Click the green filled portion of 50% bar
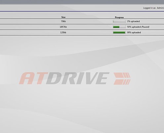Screen dimensions: 164x133 click(x=116, y=27)
